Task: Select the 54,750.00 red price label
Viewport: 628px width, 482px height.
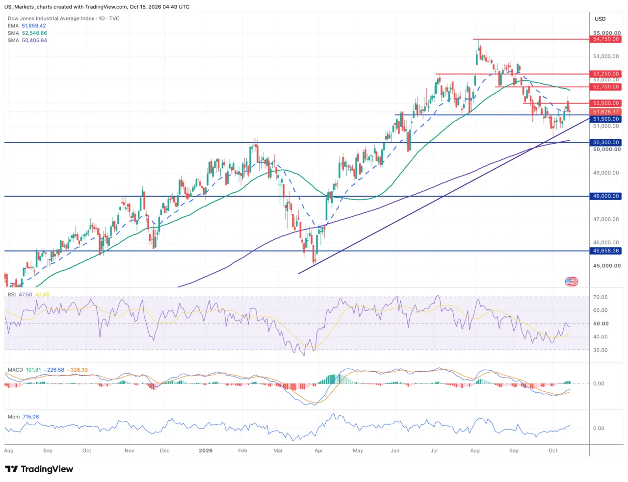Action: pyautogui.click(x=606, y=39)
